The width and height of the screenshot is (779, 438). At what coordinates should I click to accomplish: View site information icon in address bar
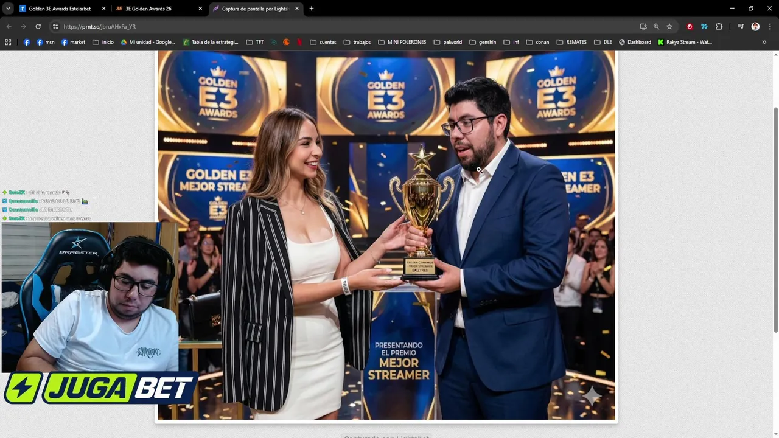55,26
